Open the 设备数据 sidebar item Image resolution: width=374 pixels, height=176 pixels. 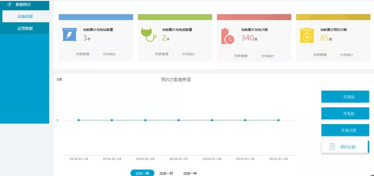coord(25,16)
